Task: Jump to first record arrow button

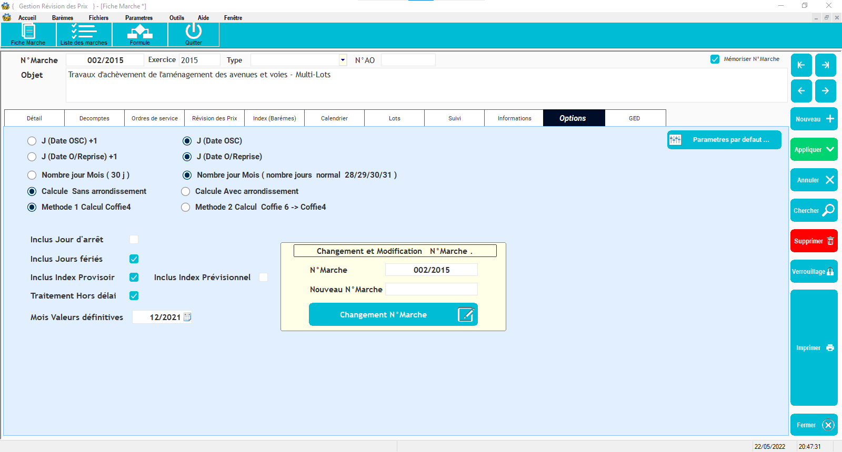Action: coord(801,65)
